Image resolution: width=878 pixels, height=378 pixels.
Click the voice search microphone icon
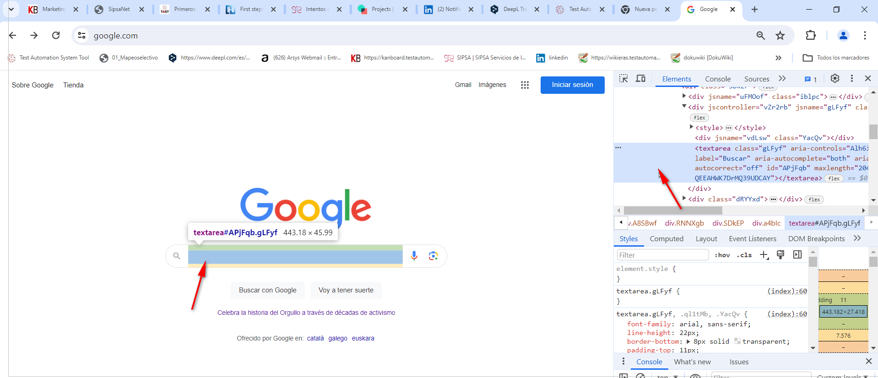[x=414, y=256]
